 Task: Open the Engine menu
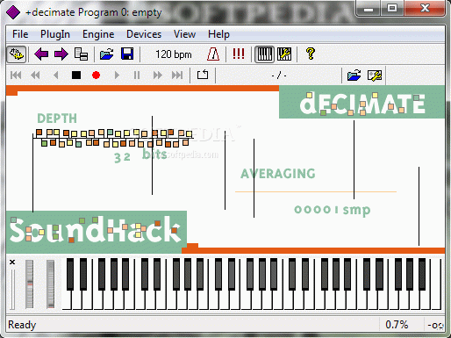click(98, 34)
